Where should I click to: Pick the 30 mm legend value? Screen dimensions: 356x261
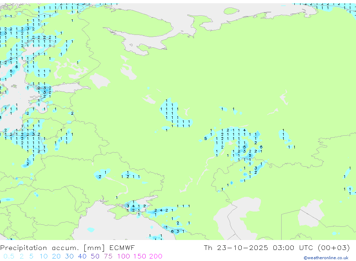pyautogui.click(x=69, y=256)
